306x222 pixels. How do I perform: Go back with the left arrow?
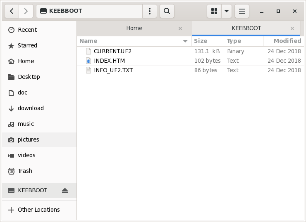12,11
